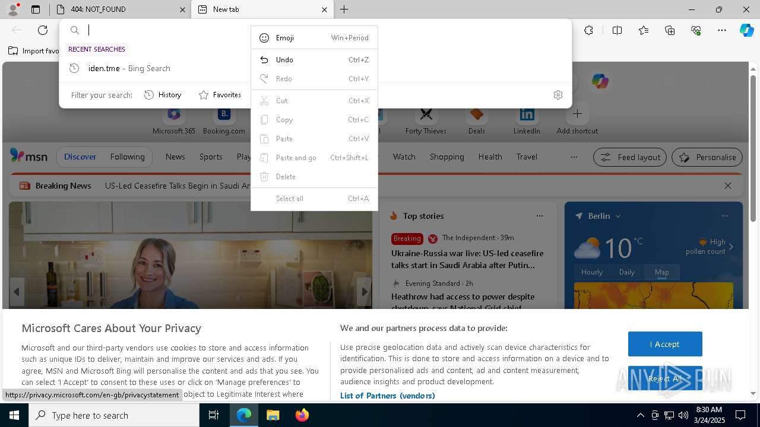Filter the search by Favorites
The height and width of the screenshot is (427, 760).
click(220, 95)
